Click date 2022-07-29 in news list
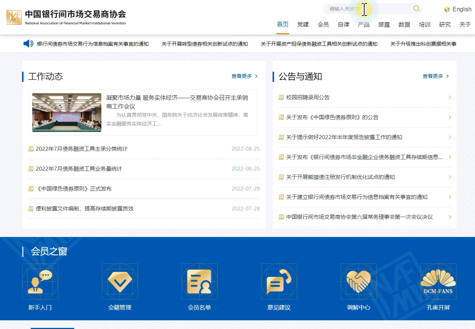 [x=245, y=189]
